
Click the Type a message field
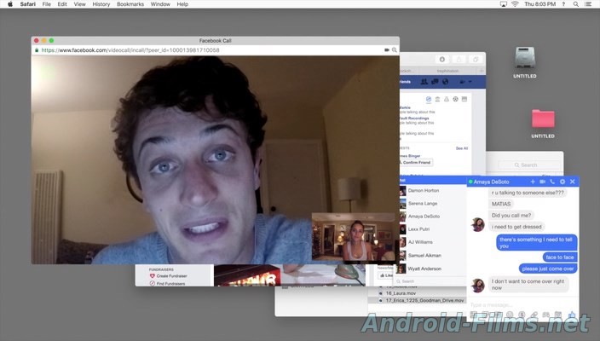(522, 304)
